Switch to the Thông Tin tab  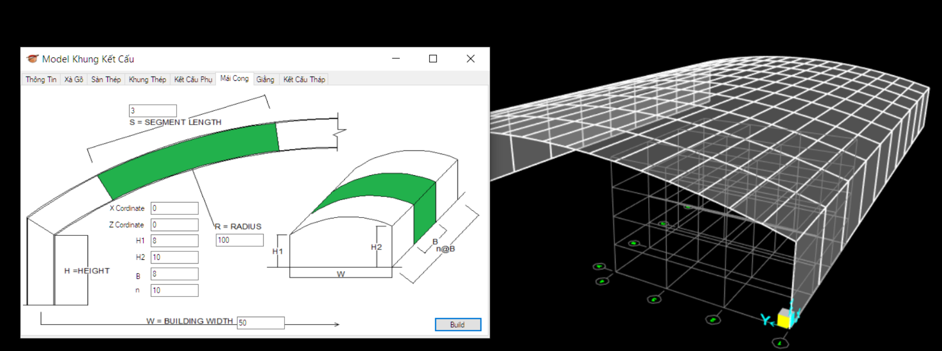point(41,79)
